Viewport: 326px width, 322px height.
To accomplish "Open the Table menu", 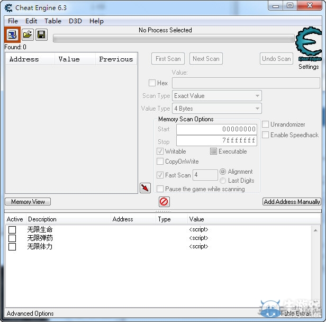I will pyautogui.click(x=53, y=21).
